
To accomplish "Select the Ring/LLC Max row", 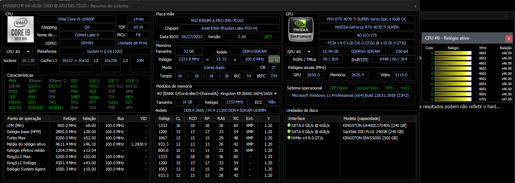I will click(x=77, y=157).
